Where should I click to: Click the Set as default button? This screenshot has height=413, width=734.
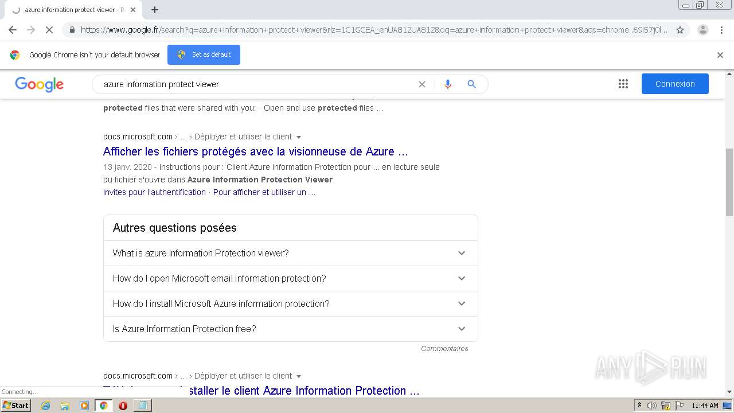coord(204,54)
